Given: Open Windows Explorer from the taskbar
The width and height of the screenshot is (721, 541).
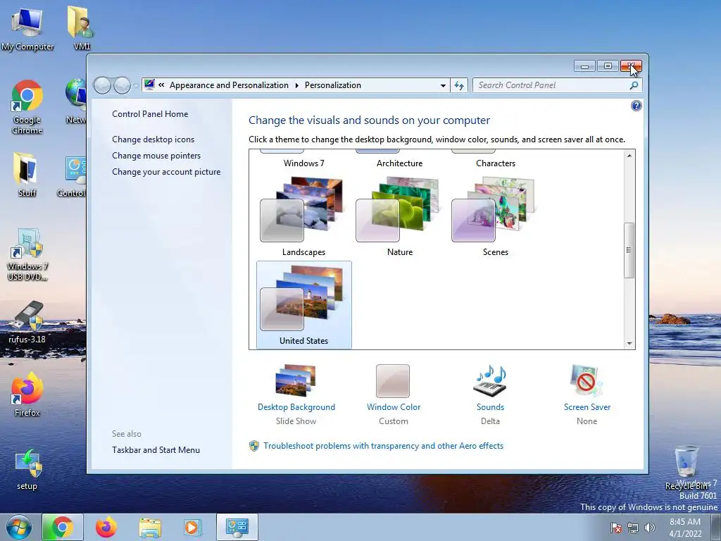Looking at the screenshot, I should pos(150,528).
